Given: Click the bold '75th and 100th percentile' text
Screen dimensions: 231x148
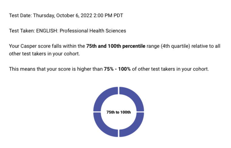Looking at the screenshot, I should (115, 46).
